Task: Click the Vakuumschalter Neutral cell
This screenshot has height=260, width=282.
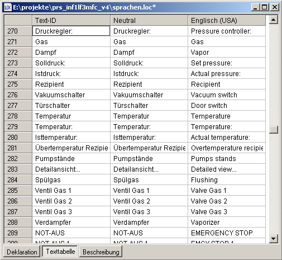Action: click(149, 94)
